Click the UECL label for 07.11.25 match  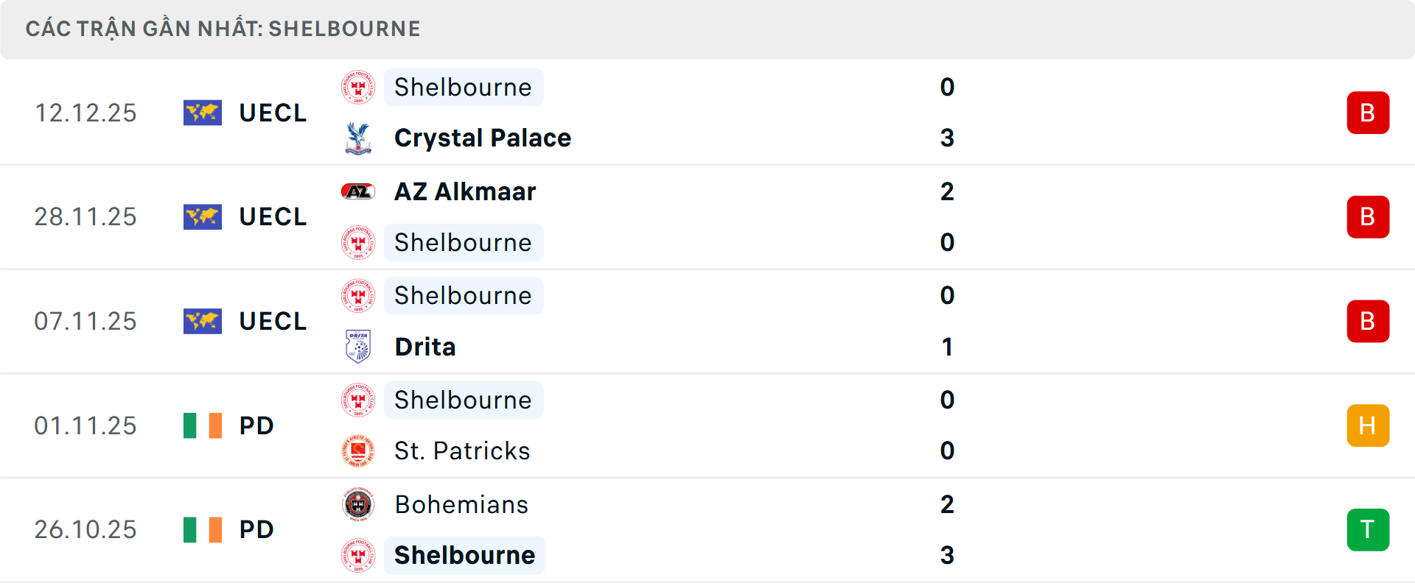(273, 322)
